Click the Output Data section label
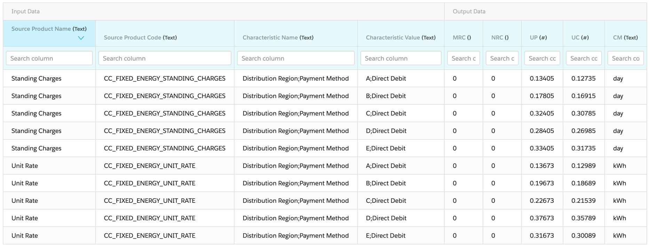The width and height of the screenshot is (650, 247). click(469, 11)
